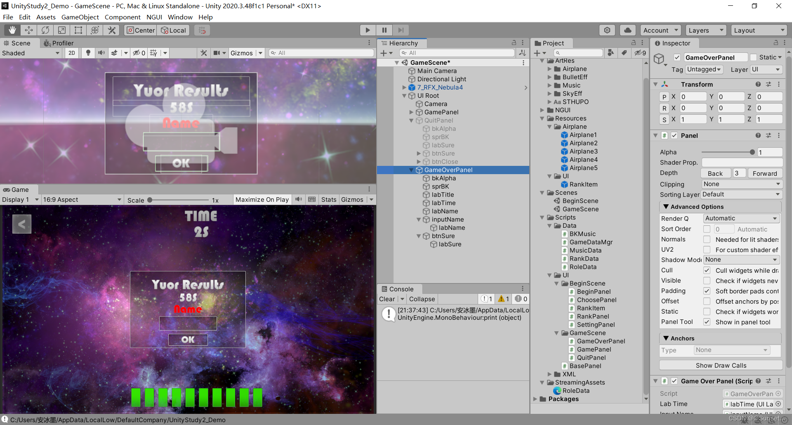Open the Assets menu

coord(46,17)
